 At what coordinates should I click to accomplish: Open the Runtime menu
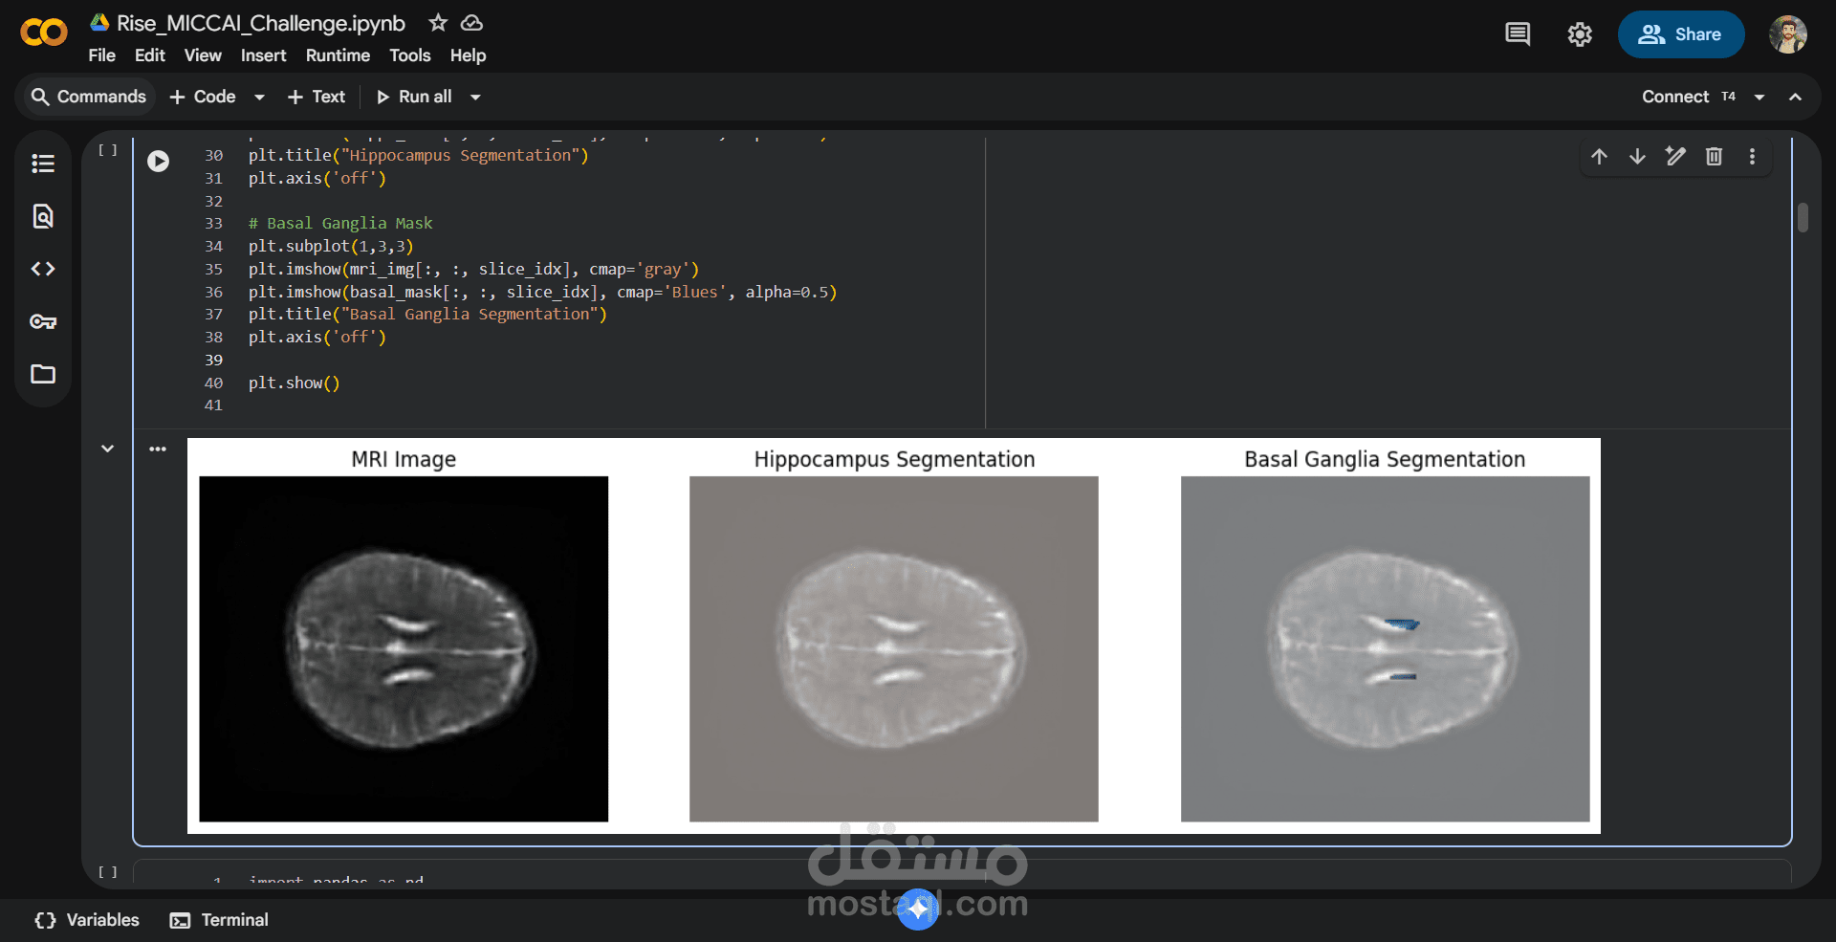tap(338, 55)
